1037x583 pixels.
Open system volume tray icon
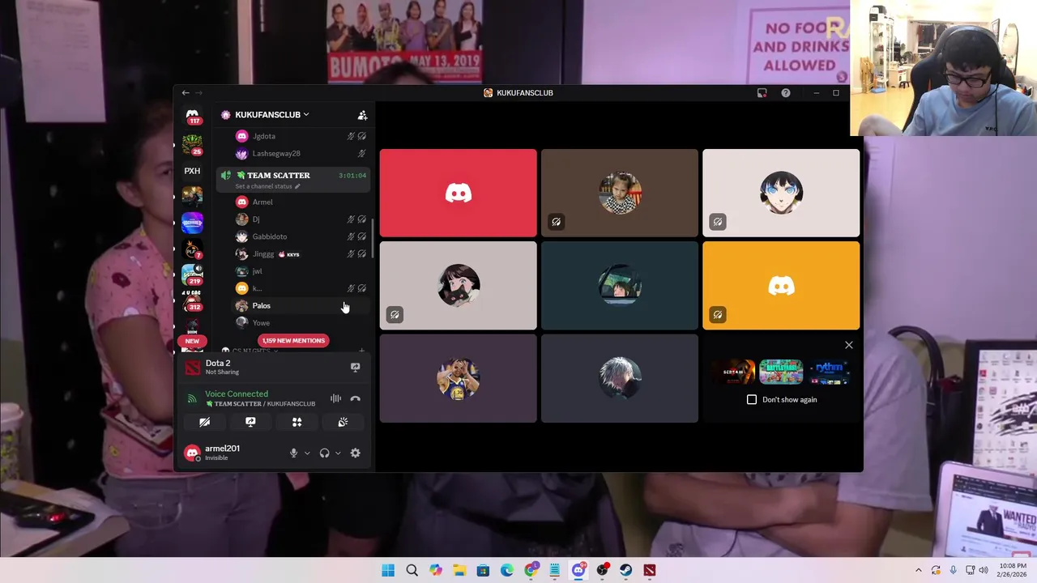pos(984,570)
